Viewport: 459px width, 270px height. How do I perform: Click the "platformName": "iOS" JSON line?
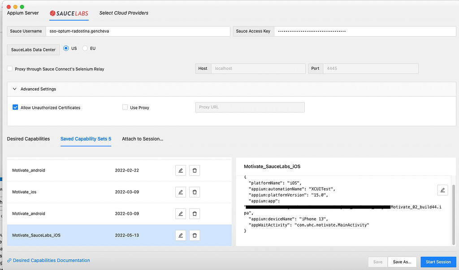coord(275,183)
